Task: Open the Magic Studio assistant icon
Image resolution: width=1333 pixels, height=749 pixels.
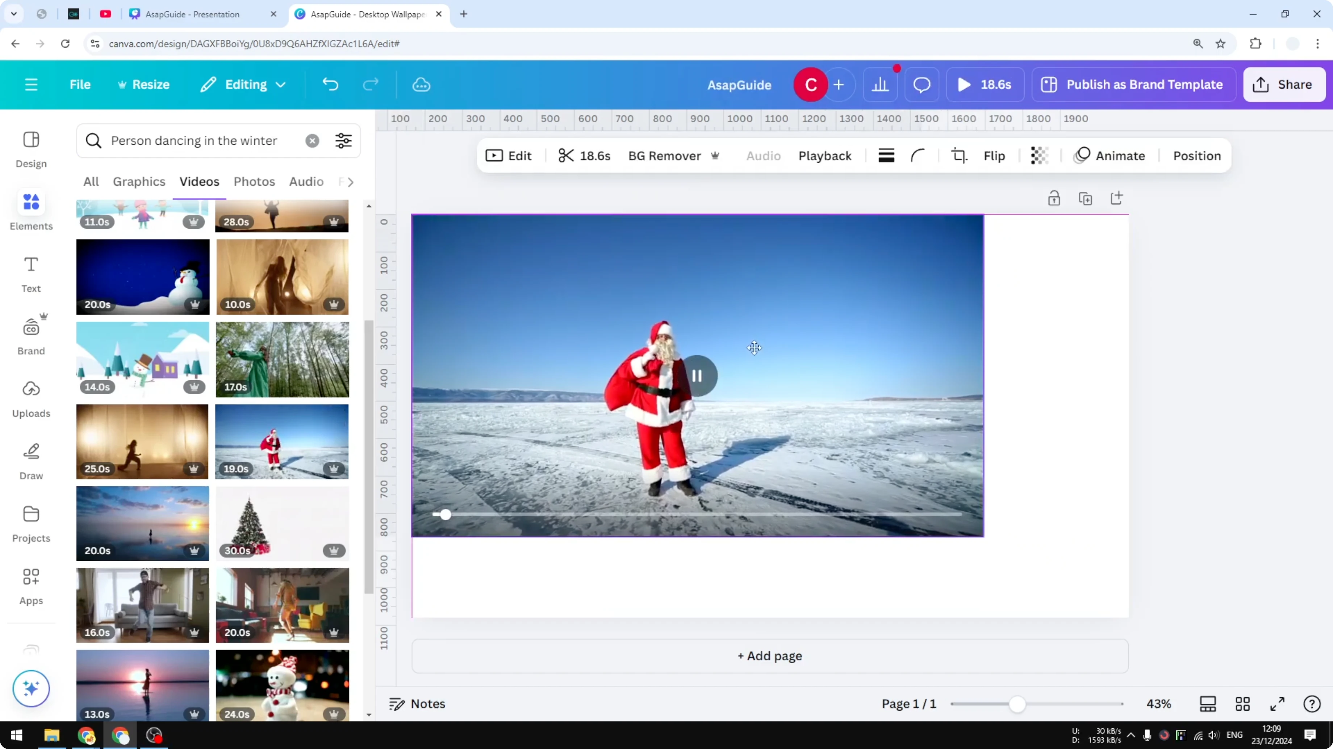Action: point(31,689)
